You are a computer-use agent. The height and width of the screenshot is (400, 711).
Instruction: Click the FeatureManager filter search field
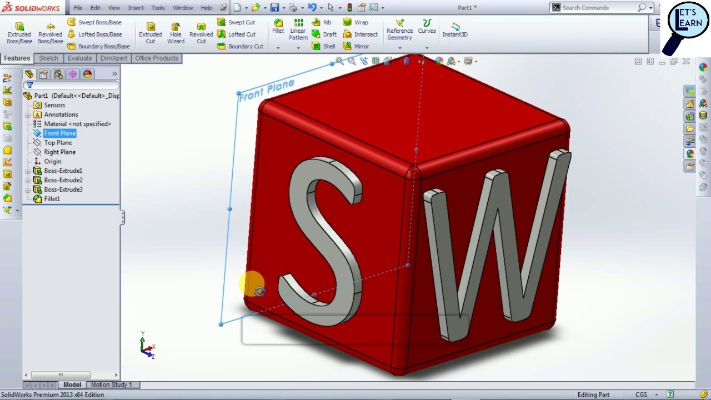[x=72, y=85]
